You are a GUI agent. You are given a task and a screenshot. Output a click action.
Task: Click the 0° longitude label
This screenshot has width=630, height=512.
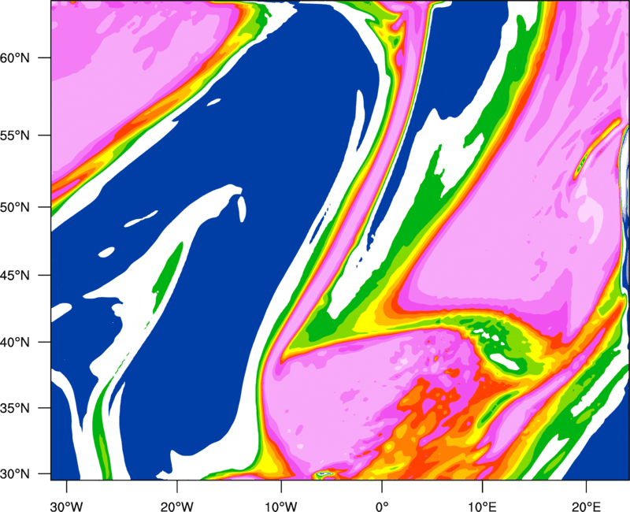tap(382, 506)
